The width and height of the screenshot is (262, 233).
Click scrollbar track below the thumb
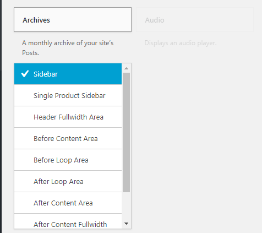coord(126,205)
